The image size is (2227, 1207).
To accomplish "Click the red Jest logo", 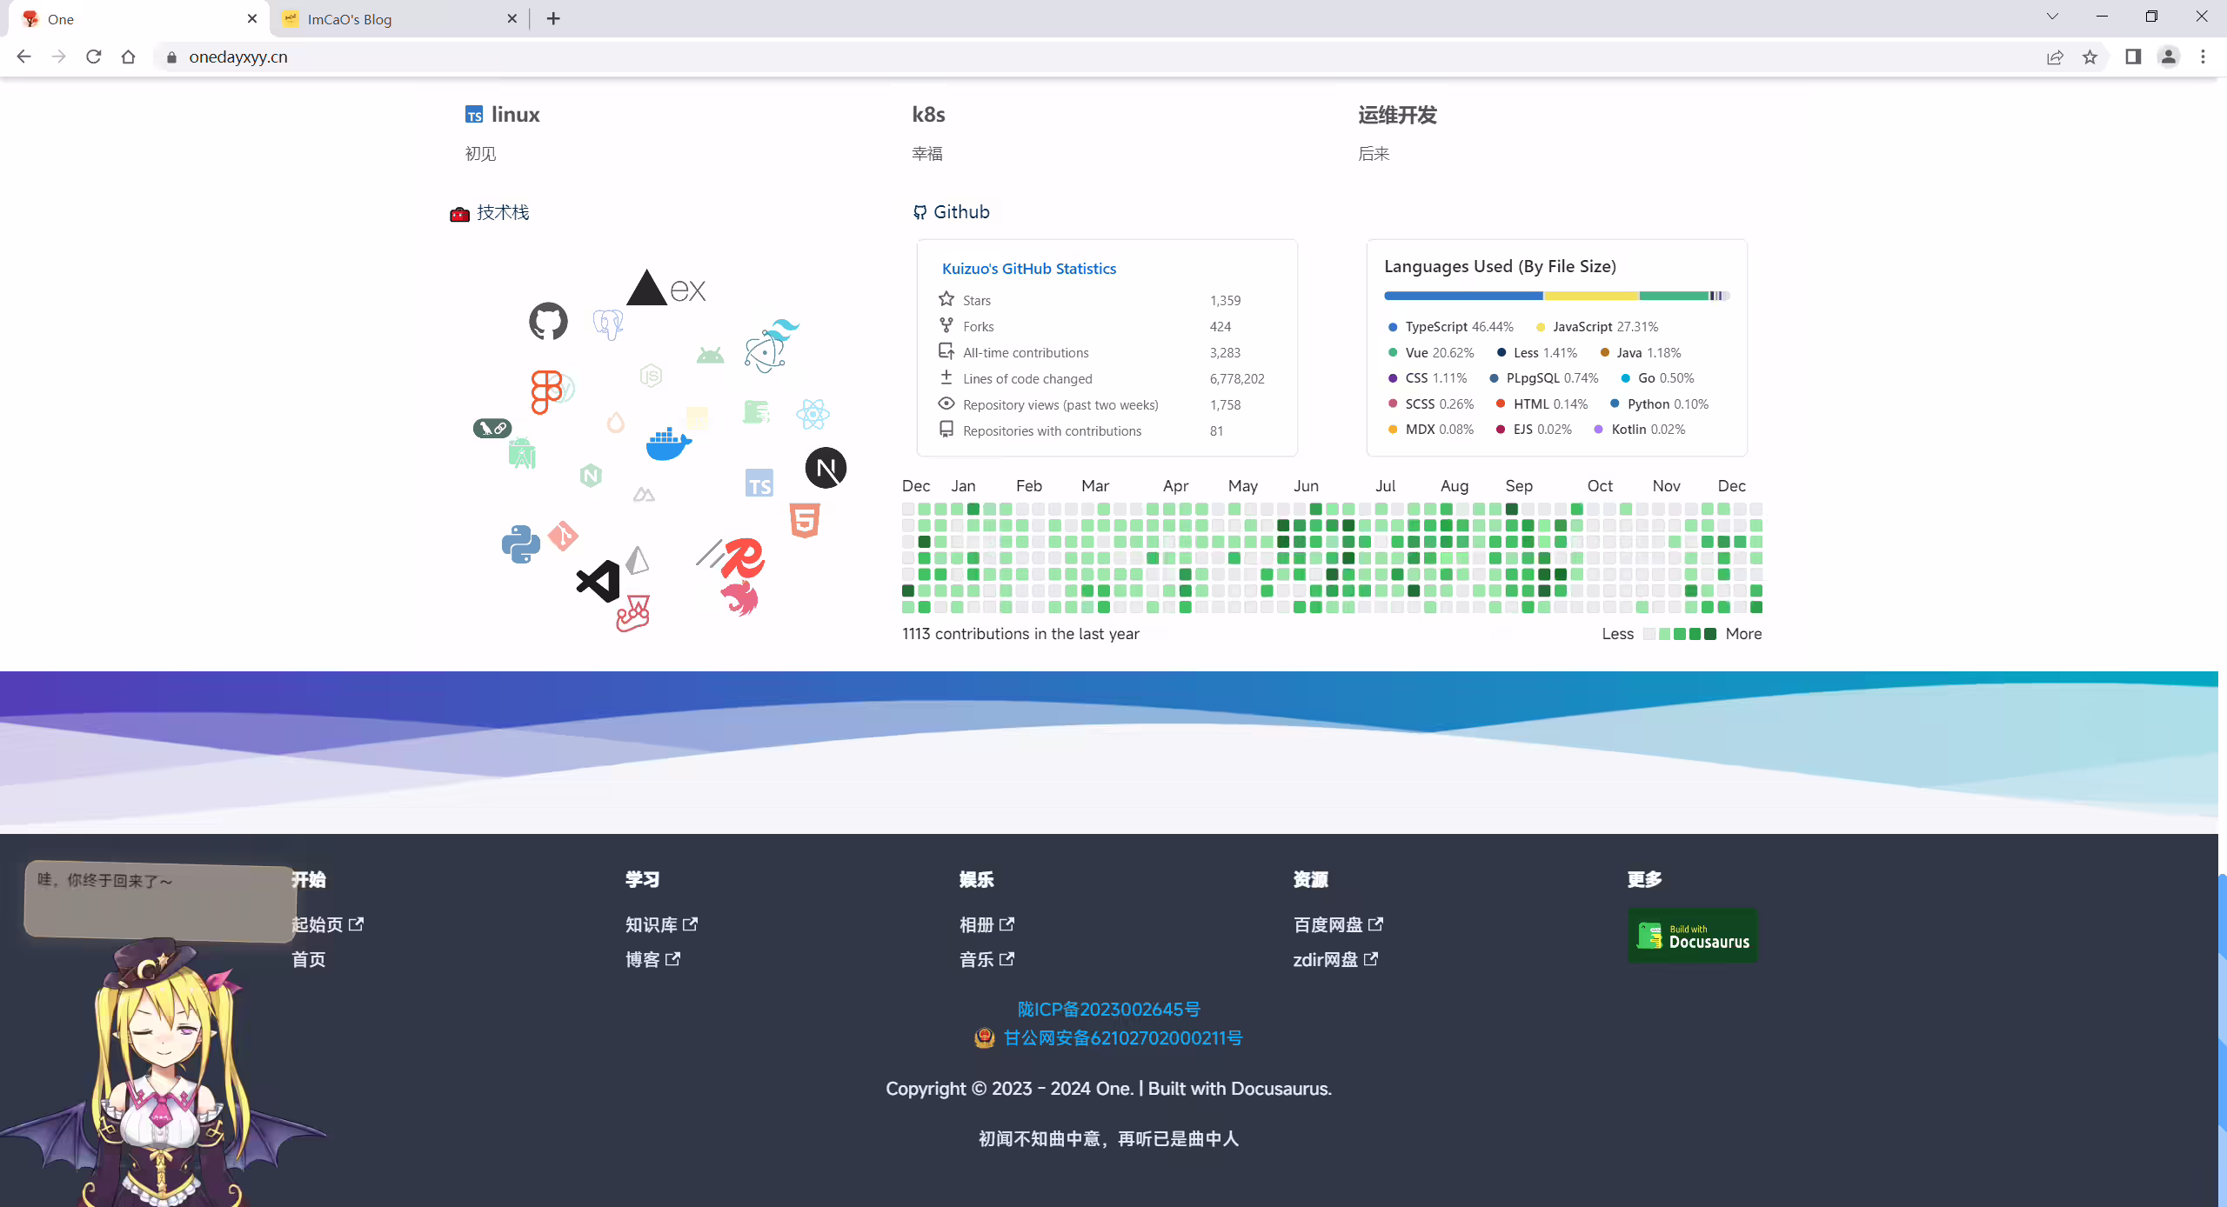I will 633,614.
